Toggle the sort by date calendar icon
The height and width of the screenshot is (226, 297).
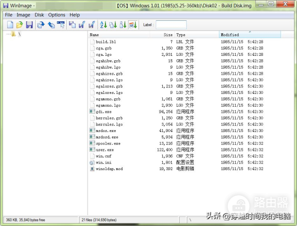tap(133, 25)
